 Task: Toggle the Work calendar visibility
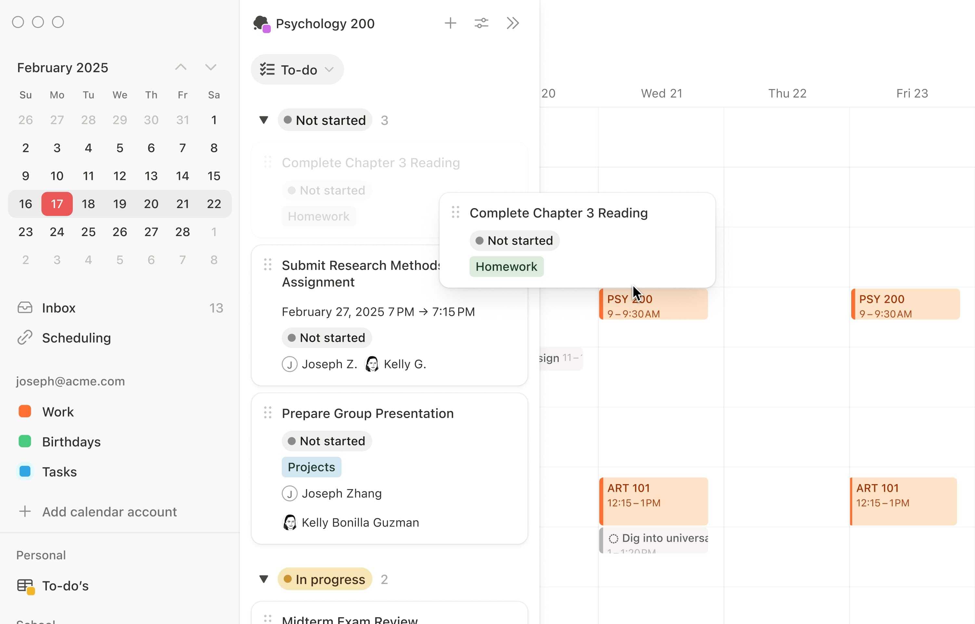click(25, 411)
